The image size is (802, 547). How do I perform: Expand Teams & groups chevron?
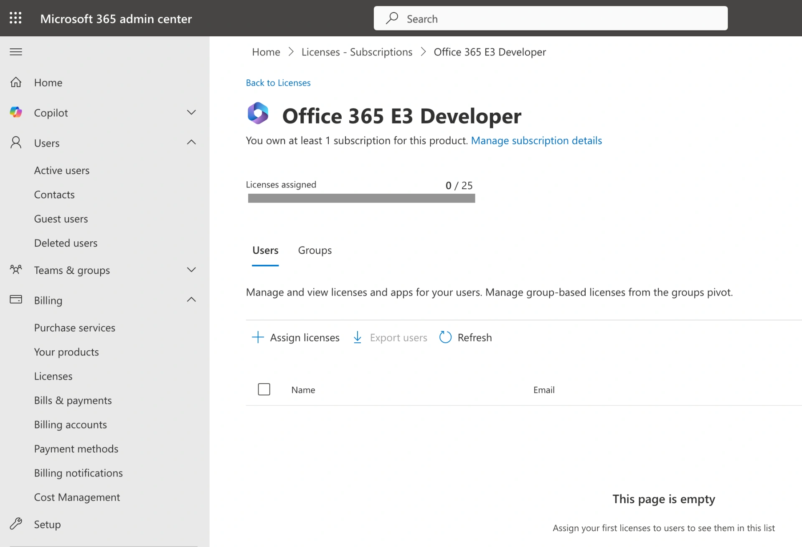tap(191, 270)
